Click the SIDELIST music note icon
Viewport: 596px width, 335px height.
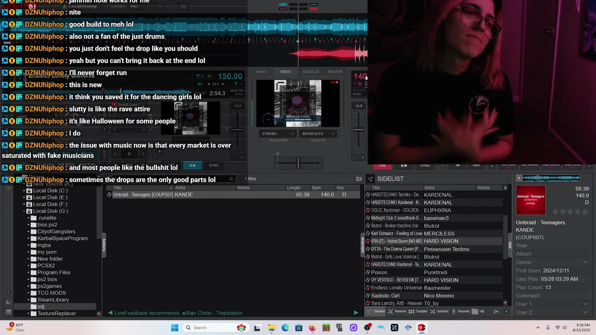coord(371,179)
